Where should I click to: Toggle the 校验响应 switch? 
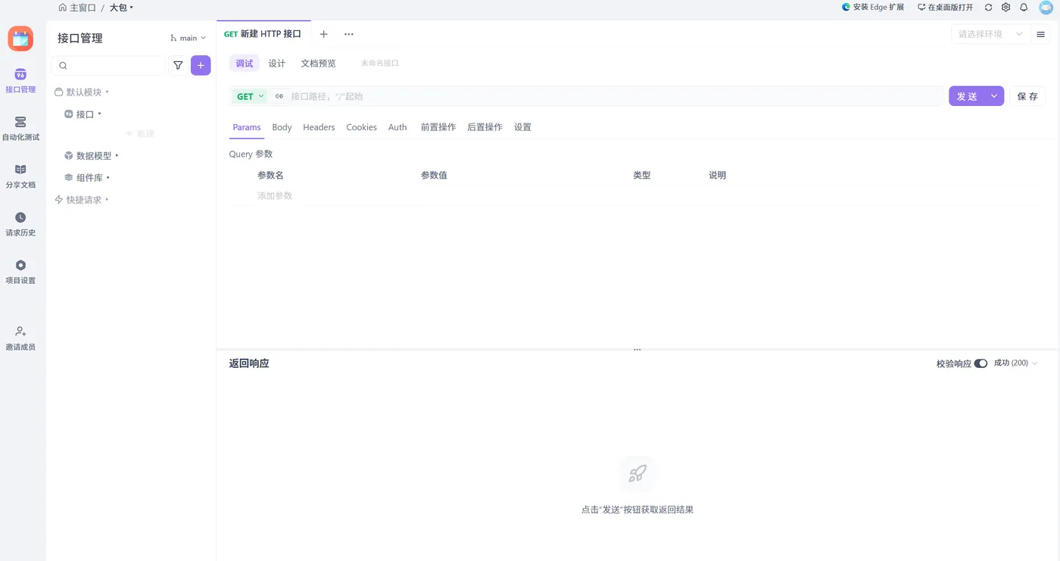pyautogui.click(x=980, y=363)
